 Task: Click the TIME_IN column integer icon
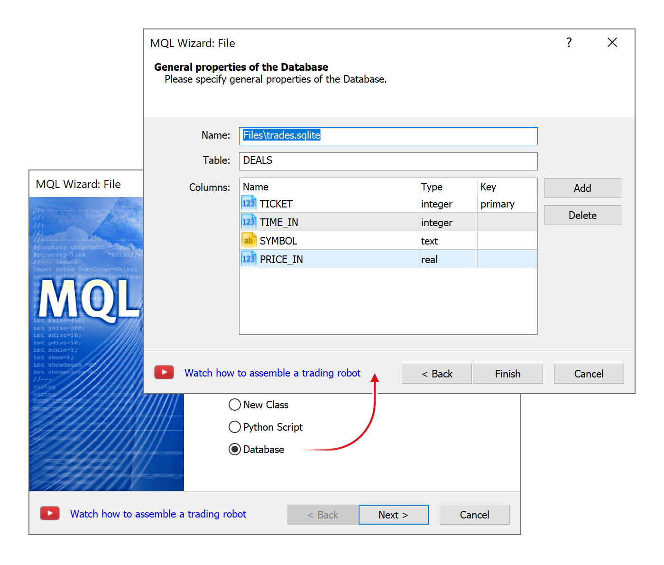(x=249, y=222)
